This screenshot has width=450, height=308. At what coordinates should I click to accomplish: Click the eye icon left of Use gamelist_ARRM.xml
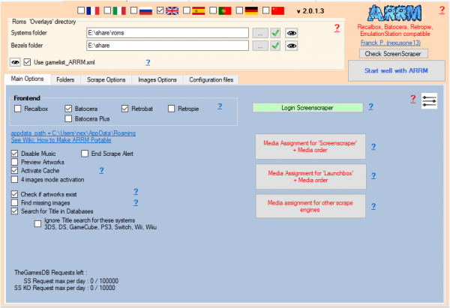[14, 62]
